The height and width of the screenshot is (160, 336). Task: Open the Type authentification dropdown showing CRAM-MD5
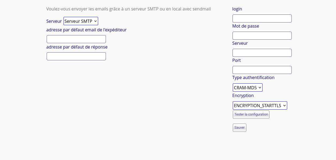(x=248, y=87)
